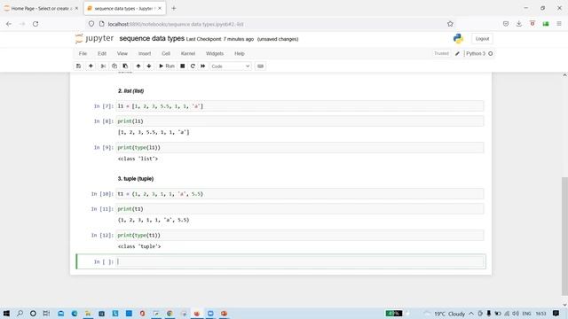Open a new browser tab
The height and width of the screenshot is (319, 568).
(x=174, y=8)
